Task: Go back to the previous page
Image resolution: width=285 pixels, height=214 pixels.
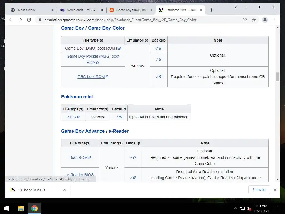Action: click(11, 20)
